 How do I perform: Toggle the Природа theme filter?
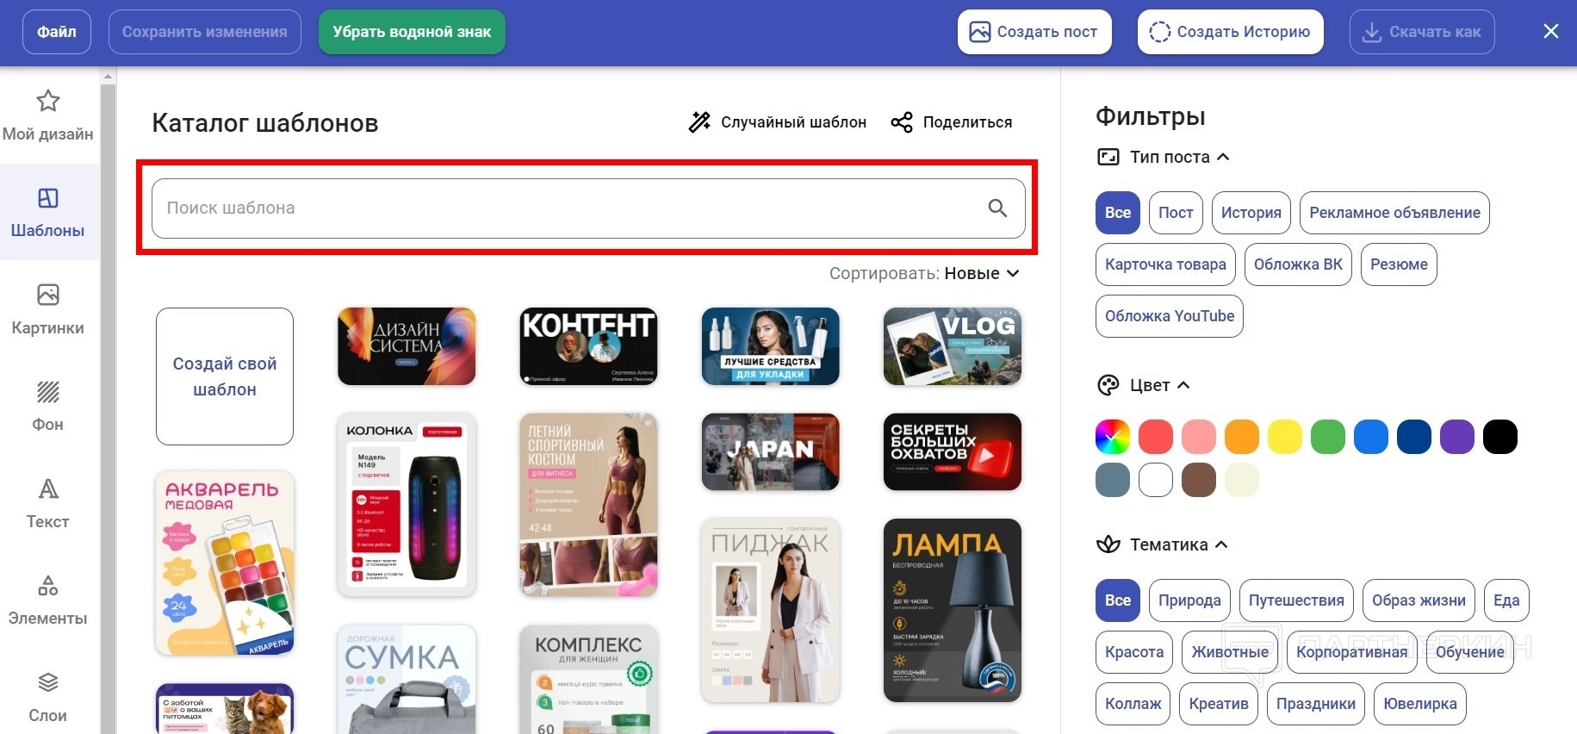click(1189, 600)
